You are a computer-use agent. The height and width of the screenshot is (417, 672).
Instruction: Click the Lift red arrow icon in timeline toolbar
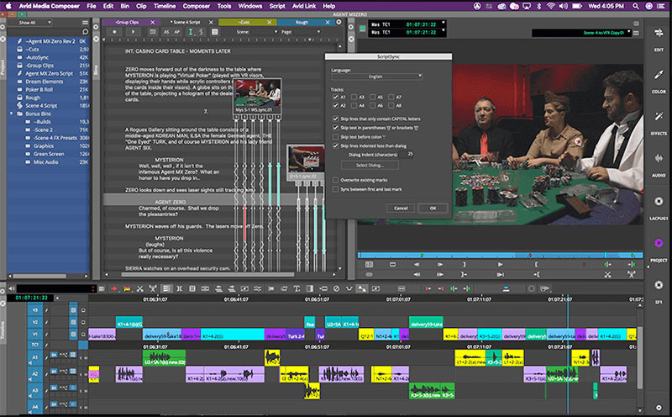[114, 288]
